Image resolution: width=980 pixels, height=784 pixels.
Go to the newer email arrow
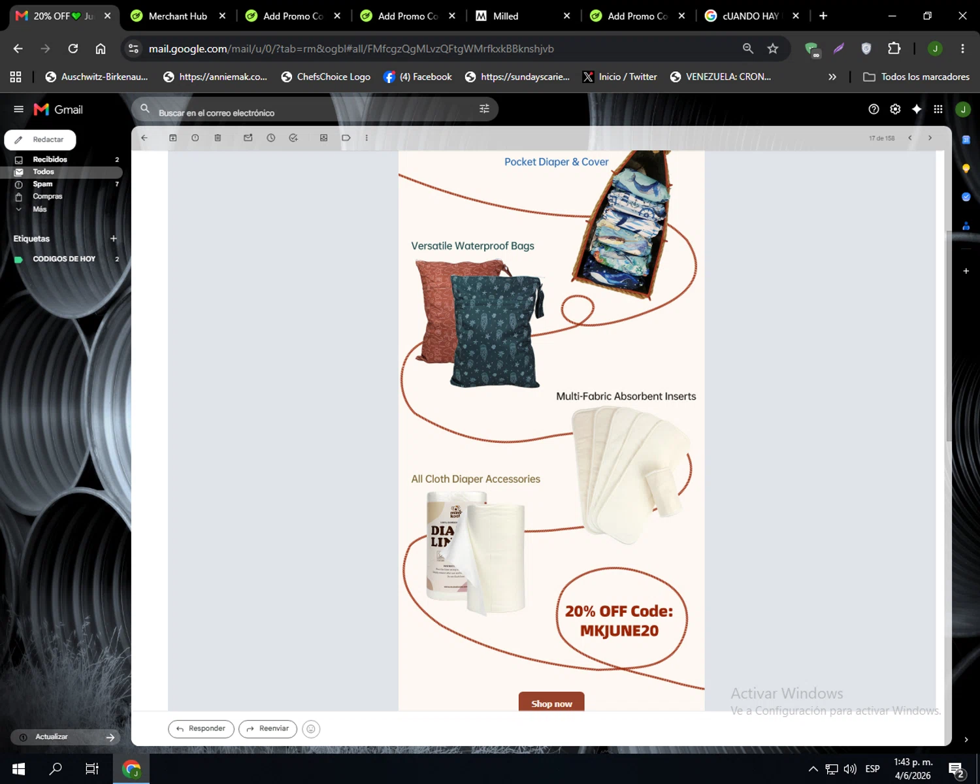(x=910, y=138)
